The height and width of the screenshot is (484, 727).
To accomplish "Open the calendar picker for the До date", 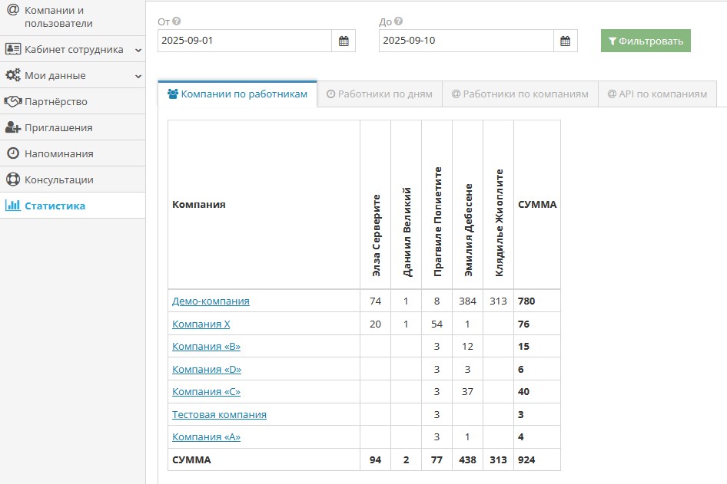I will pos(565,41).
